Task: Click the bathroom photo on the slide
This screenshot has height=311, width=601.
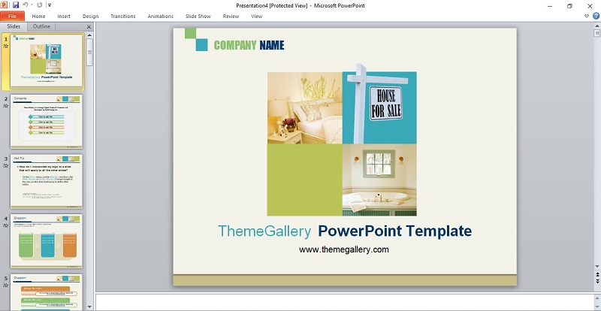Action: click(379, 180)
